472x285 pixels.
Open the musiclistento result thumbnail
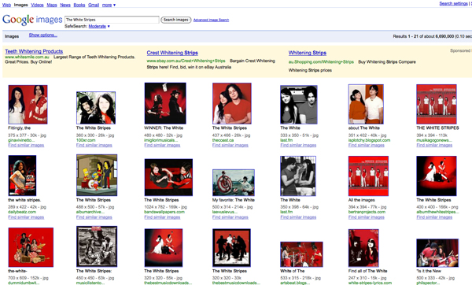pos(97,246)
